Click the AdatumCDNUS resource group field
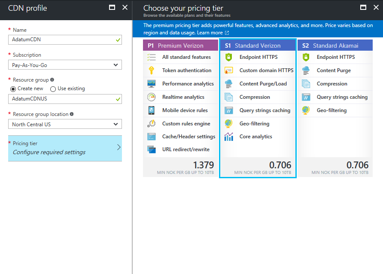Screen dimensions: 383x274 [65, 99]
